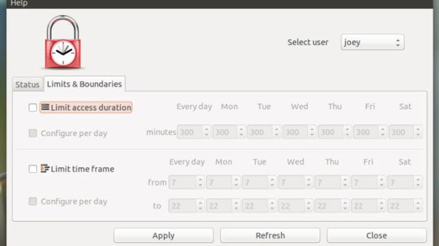Click the icon beside Limit time frame
The height and width of the screenshot is (246, 439).
(45, 169)
